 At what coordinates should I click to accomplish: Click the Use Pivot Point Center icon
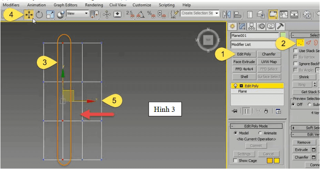pos(94,14)
